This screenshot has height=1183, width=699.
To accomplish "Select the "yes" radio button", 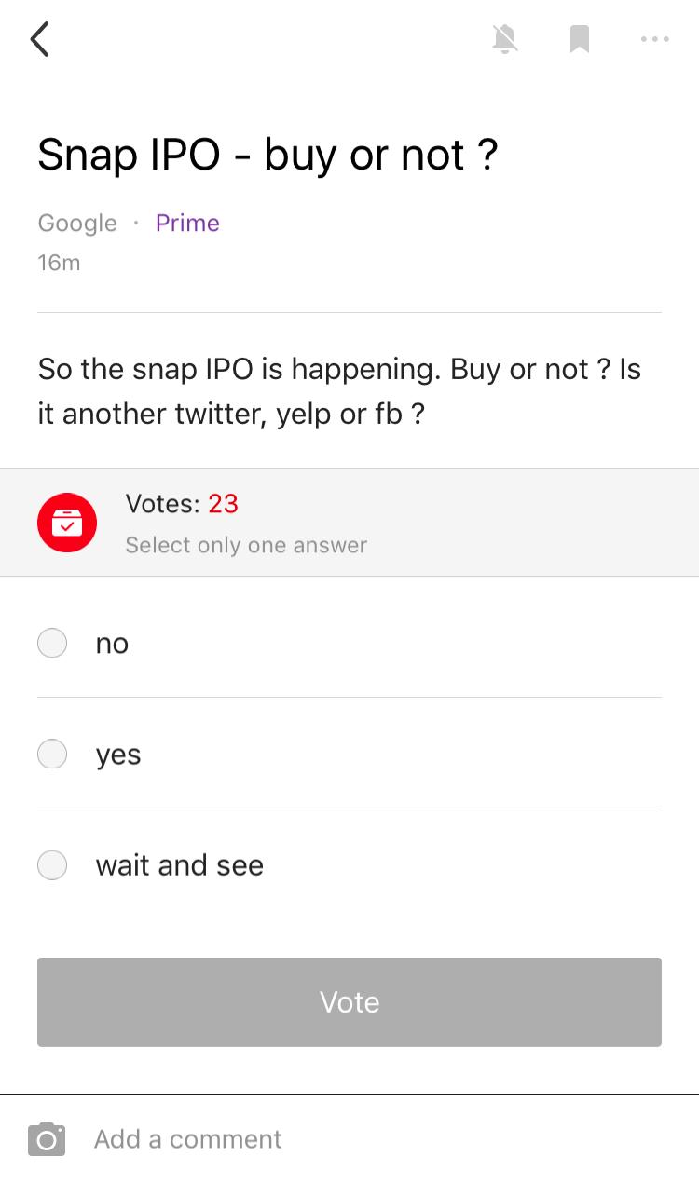I will tap(52, 754).
